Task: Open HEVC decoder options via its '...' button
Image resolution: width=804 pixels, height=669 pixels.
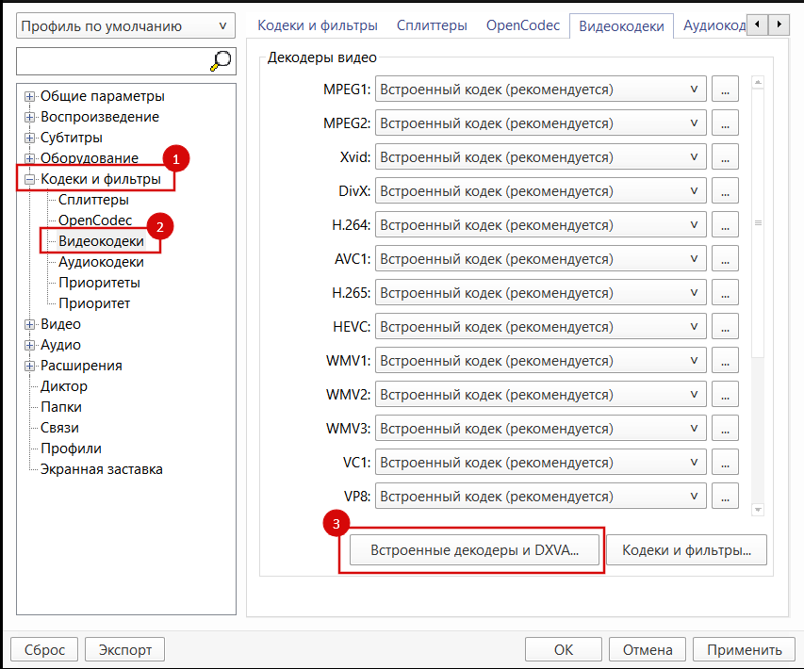Action: (724, 326)
